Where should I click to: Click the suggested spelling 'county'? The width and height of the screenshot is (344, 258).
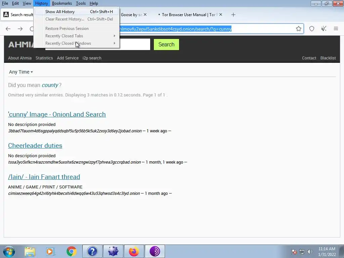tap(50, 85)
